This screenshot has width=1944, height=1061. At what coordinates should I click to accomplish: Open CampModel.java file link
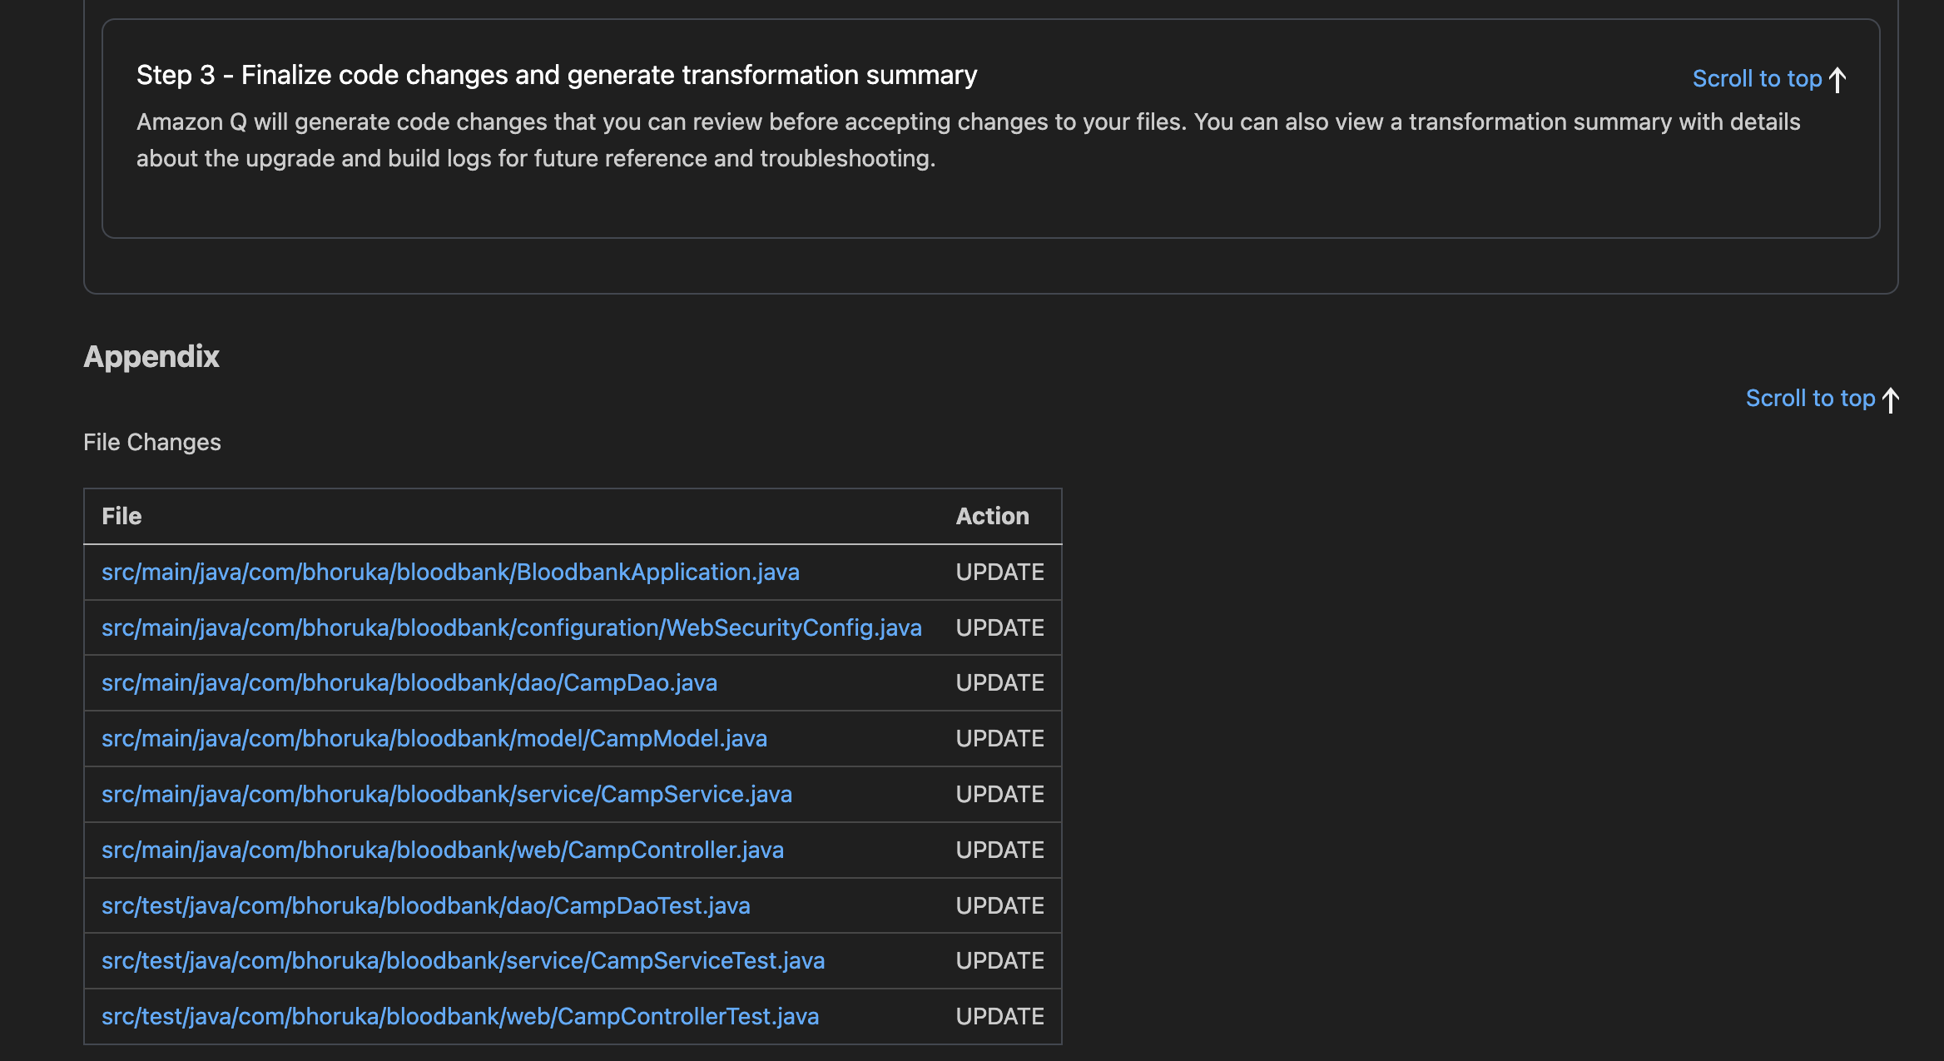pos(434,738)
